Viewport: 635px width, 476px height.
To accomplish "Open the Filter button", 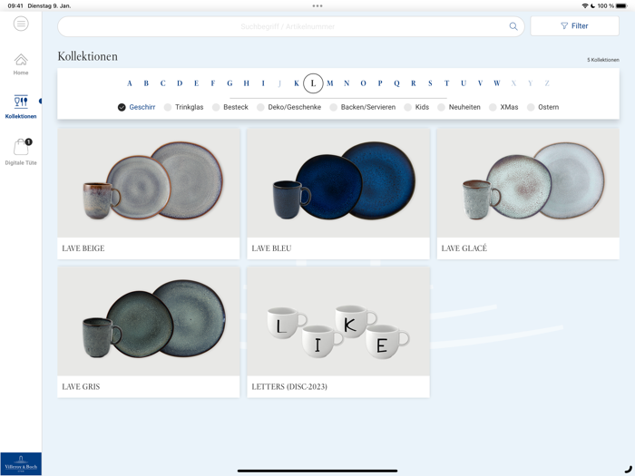I will (x=574, y=26).
